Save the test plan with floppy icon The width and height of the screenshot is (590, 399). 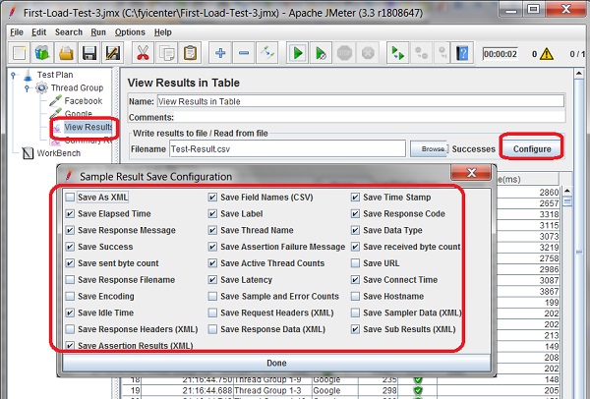pyautogui.click(x=88, y=53)
